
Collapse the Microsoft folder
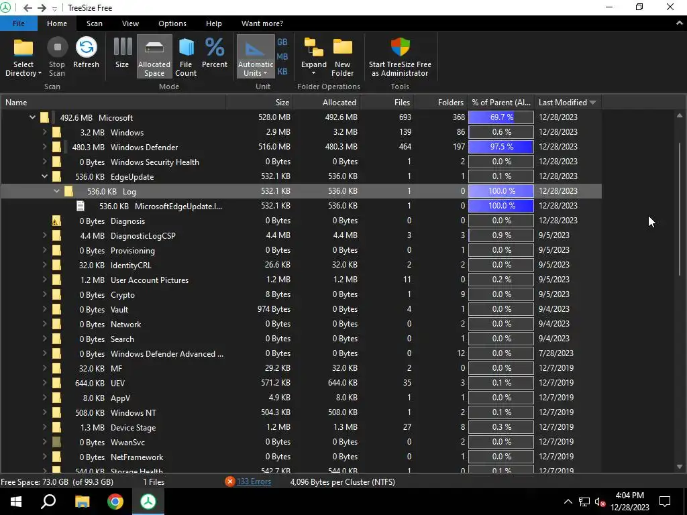tap(32, 117)
